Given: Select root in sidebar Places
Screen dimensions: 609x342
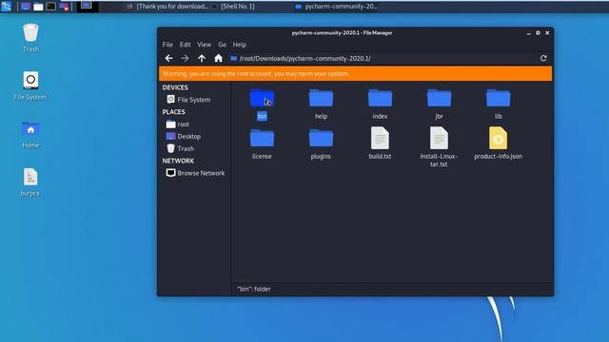Looking at the screenshot, I should (178, 124).
